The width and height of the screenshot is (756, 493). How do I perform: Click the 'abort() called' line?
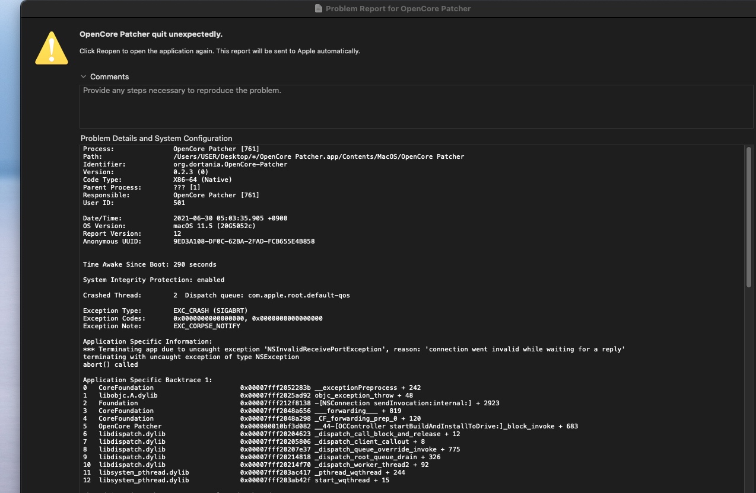110,364
